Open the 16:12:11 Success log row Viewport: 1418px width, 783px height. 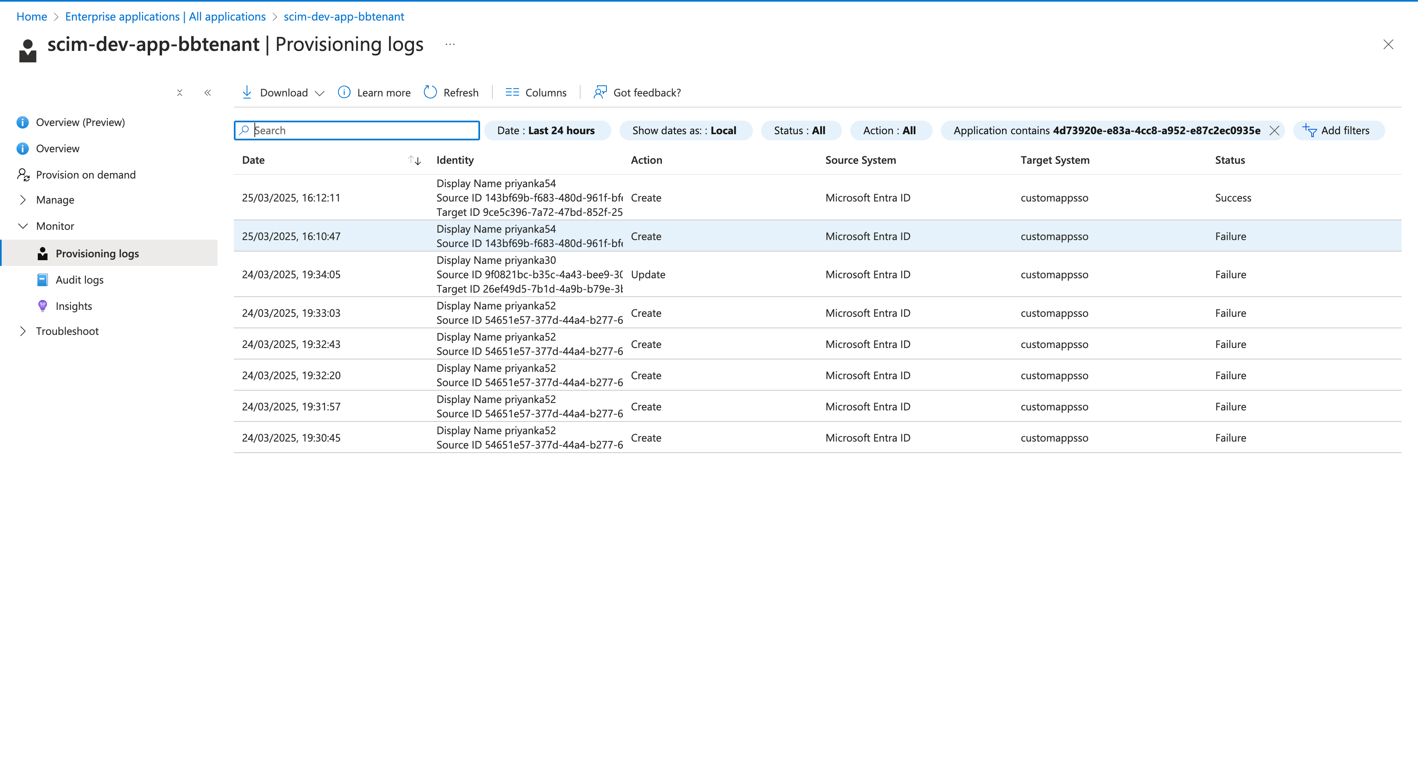tap(817, 198)
